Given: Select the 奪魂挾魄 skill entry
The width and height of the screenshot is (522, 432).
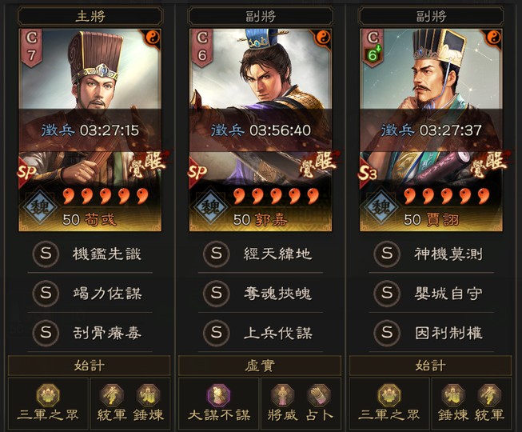Looking at the screenshot, I should [x=261, y=293].
